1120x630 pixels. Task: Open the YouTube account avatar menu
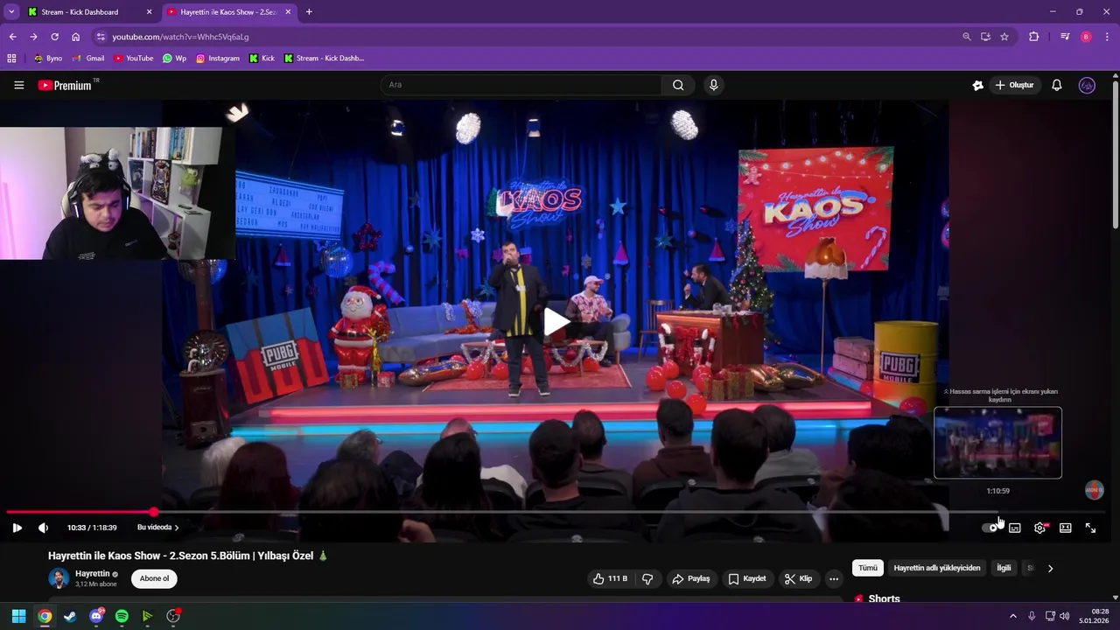(x=1087, y=85)
